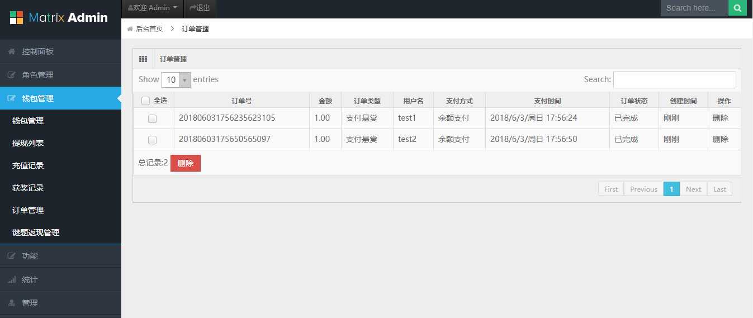Image resolution: width=753 pixels, height=318 pixels.
Task: Click the 退出 logout link
Action: point(200,8)
